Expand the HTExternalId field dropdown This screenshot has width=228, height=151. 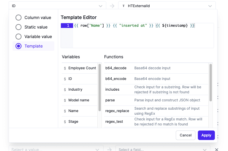167,6
